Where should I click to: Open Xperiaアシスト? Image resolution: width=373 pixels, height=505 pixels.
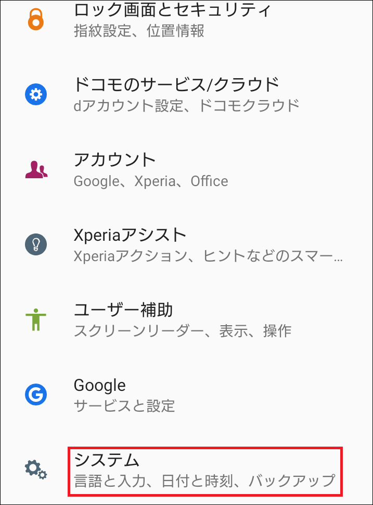pos(131,235)
